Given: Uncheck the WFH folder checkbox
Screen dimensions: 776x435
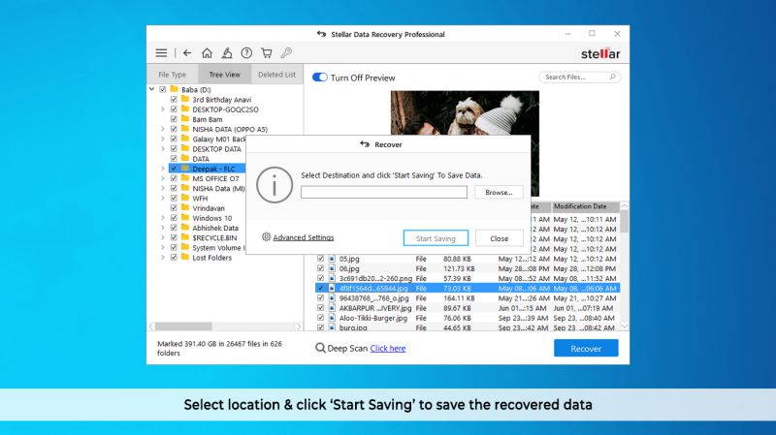Looking at the screenshot, I should (x=174, y=199).
